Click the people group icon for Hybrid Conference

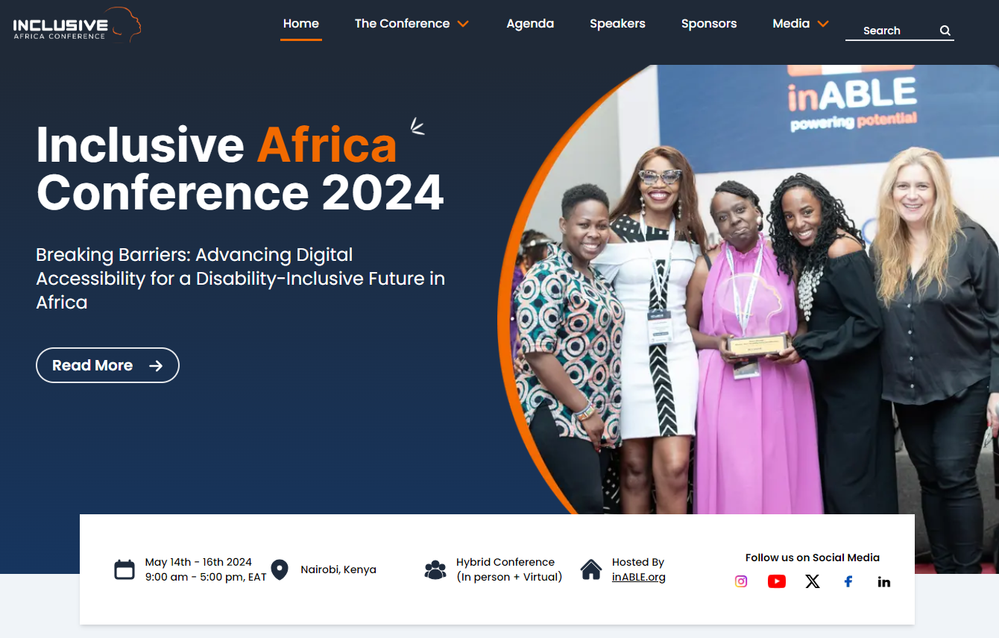(x=435, y=570)
